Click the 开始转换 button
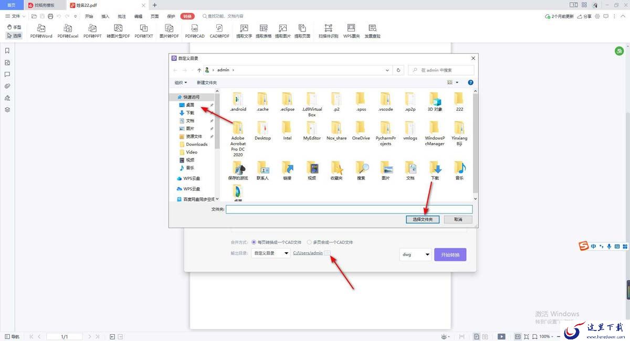The image size is (630, 341). tap(450, 254)
